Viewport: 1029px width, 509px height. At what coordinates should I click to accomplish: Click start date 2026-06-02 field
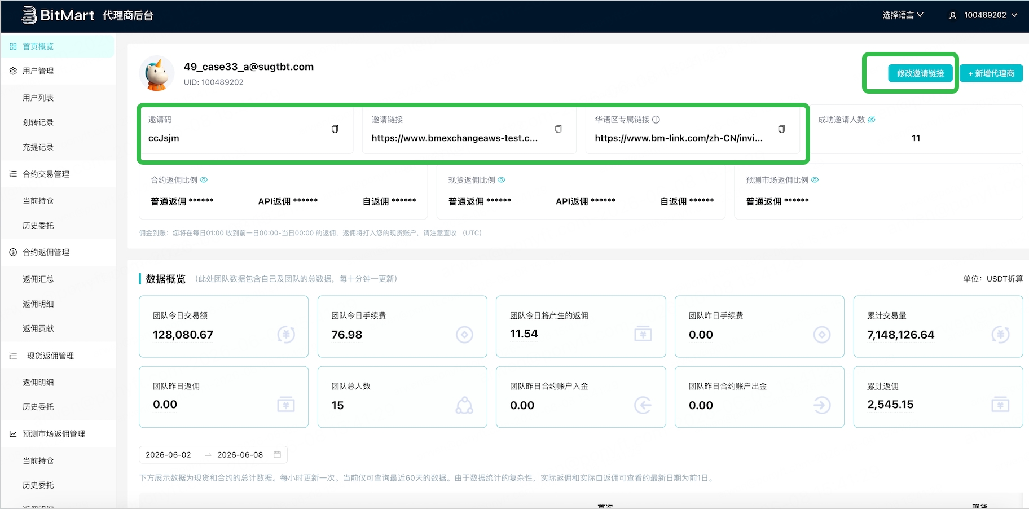click(x=168, y=455)
